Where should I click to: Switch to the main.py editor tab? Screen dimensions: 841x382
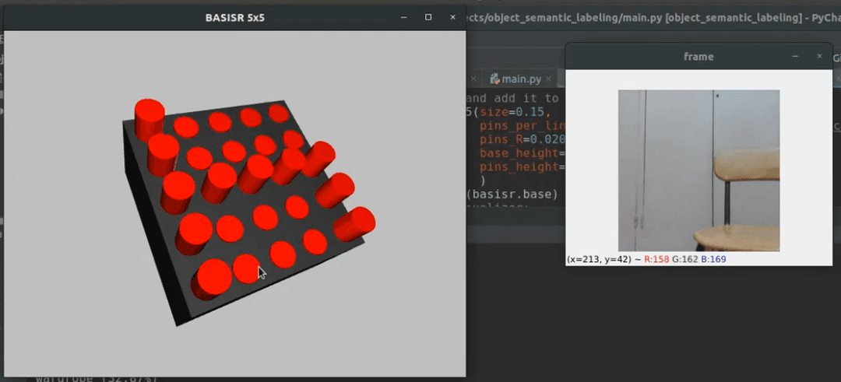click(x=521, y=79)
